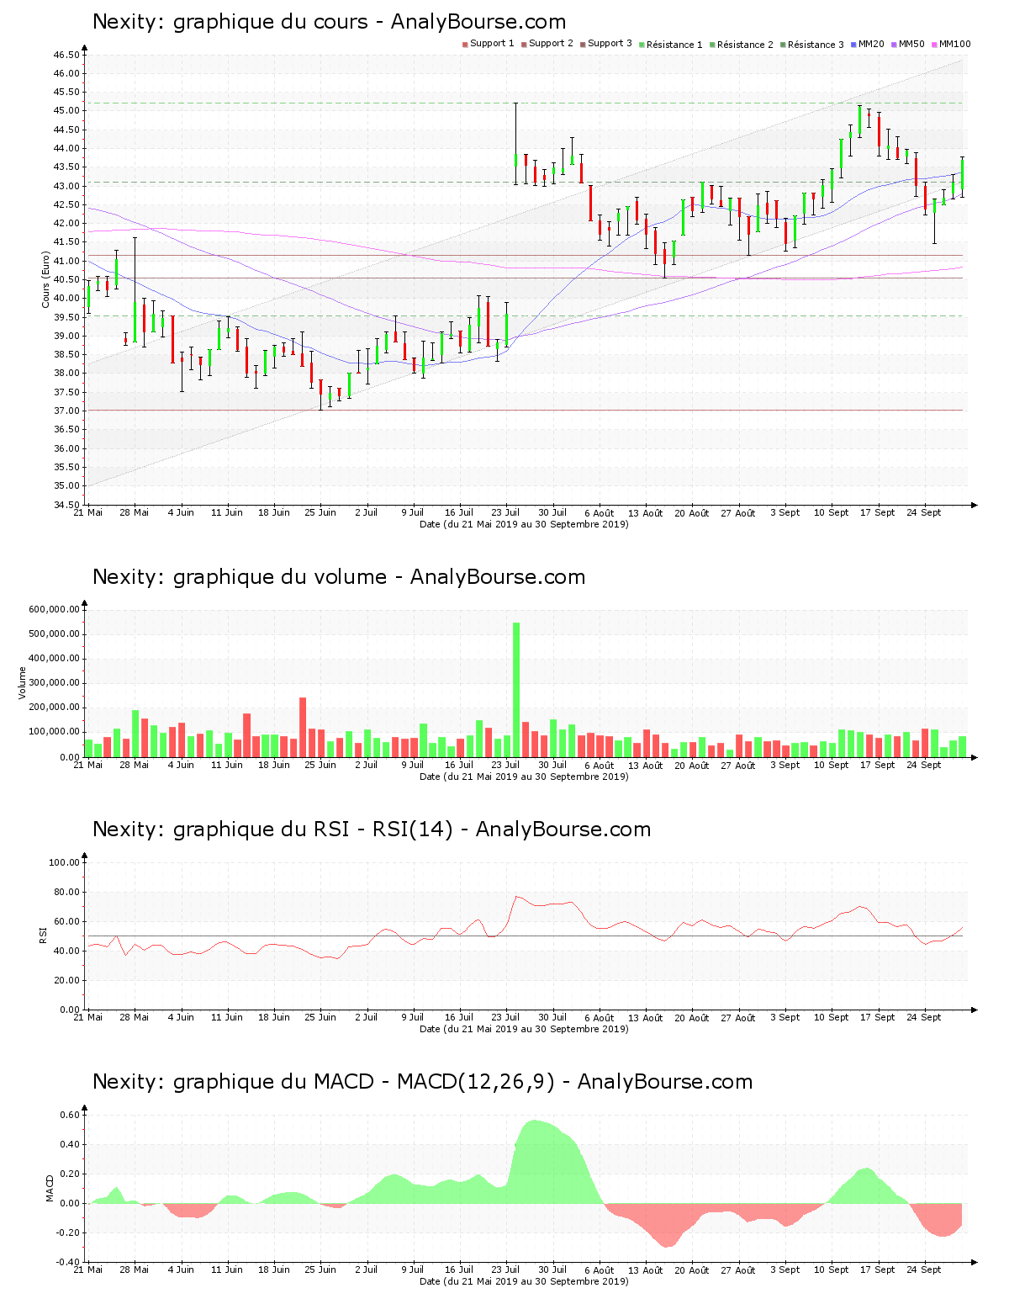
Task: Click '10 Sept' on the RSI chart axis
Action: pos(831,1017)
